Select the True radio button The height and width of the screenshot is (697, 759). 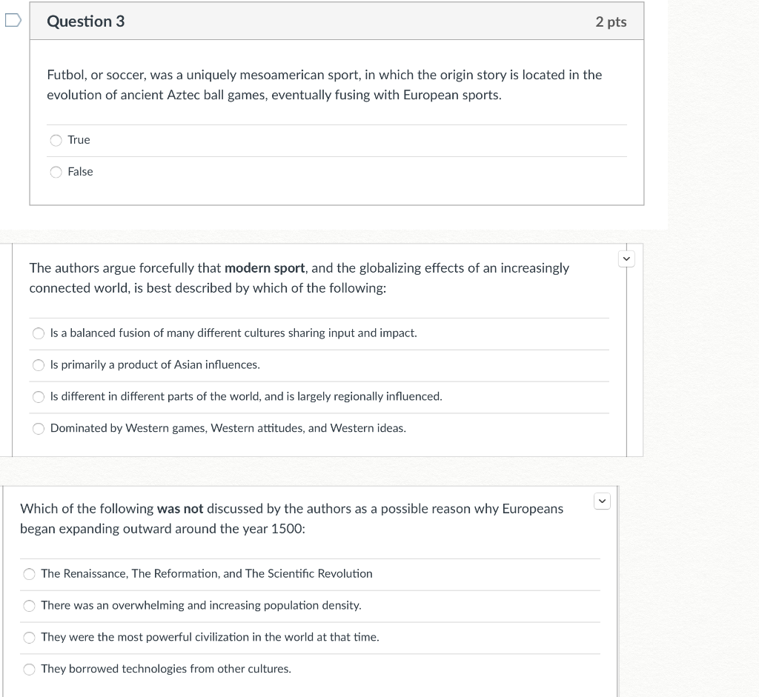click(x=56, y=141)
